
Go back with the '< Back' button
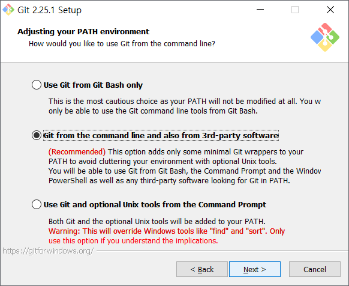click(202, 269)
